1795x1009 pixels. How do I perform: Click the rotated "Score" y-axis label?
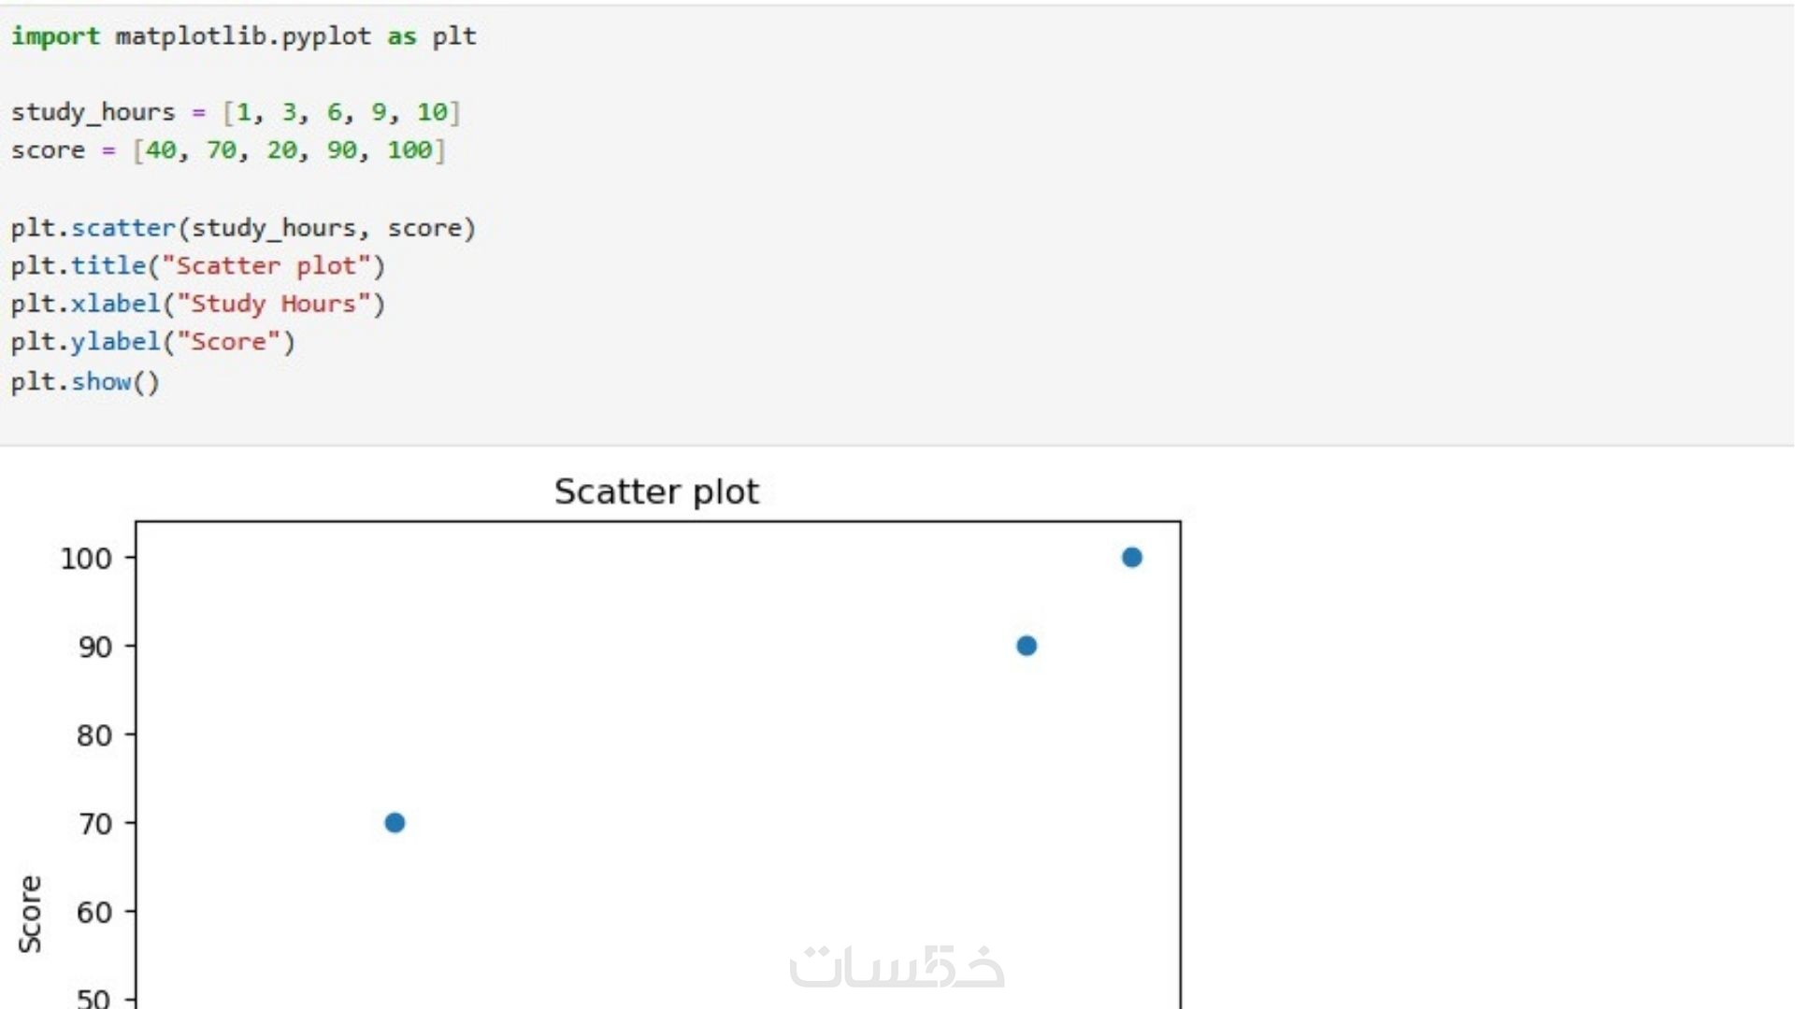click(x=30, y=914)
